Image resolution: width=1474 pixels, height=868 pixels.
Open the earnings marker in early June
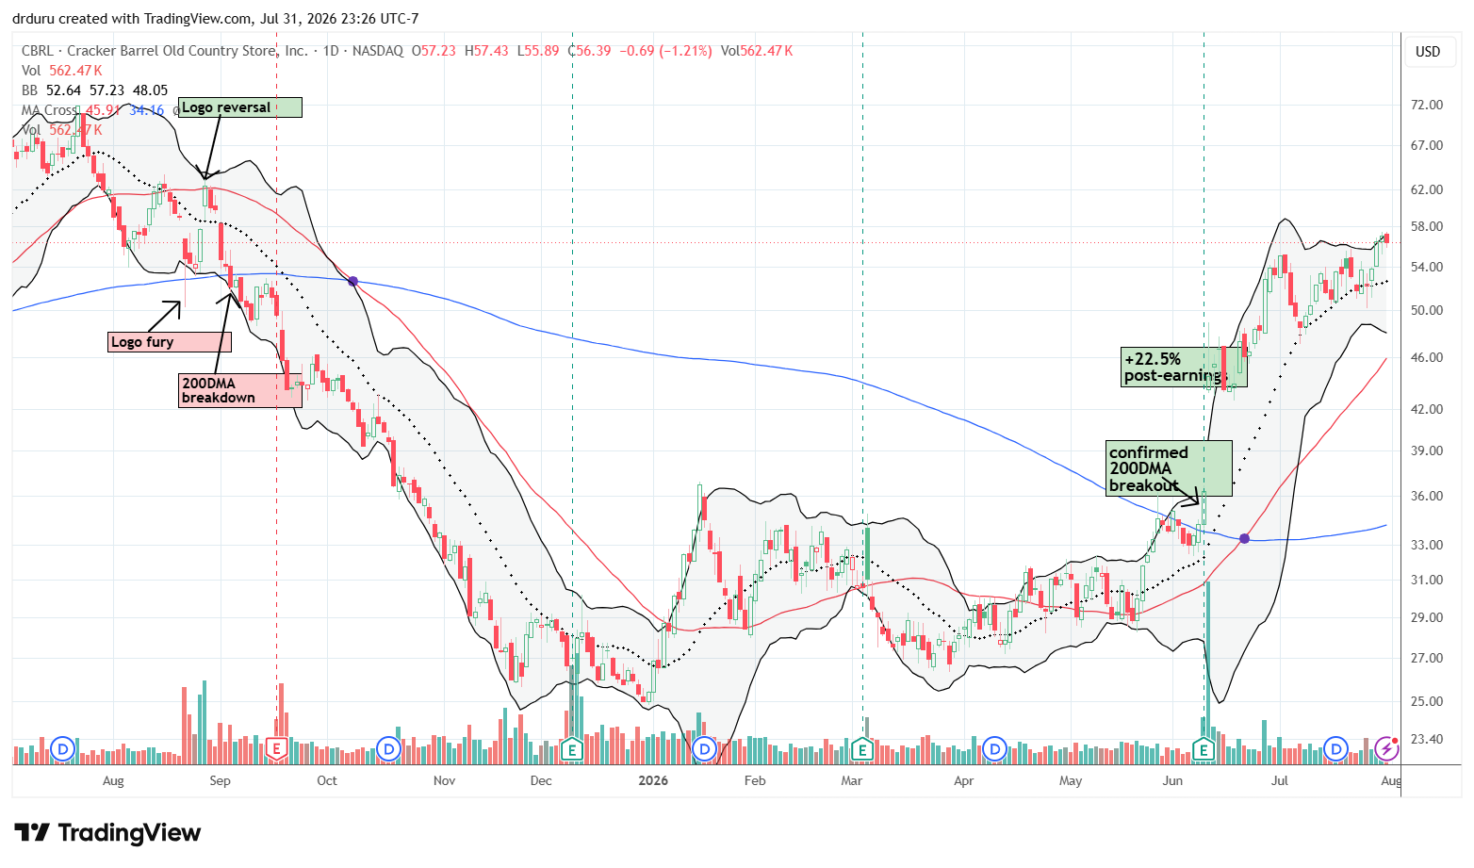tap(1204, 749)
